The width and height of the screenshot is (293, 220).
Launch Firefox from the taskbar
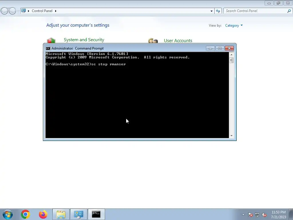pos(43,214)
